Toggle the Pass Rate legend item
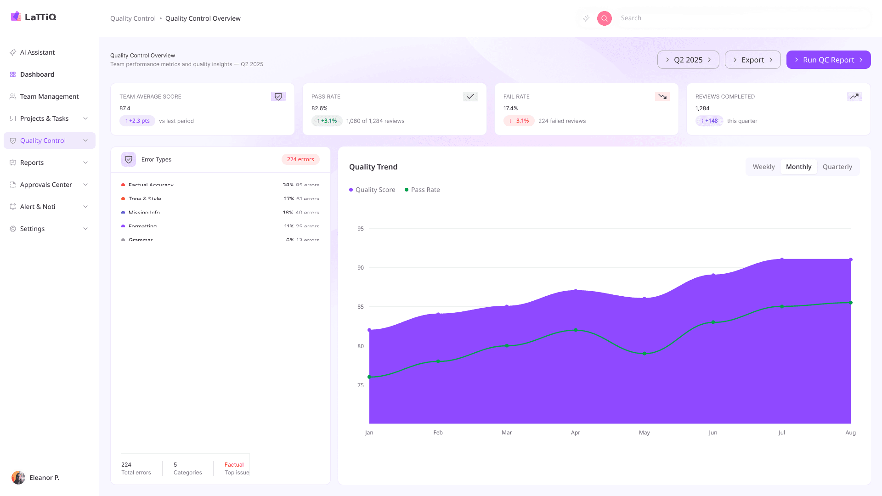882x496 pixels. [x=422, y=190]
